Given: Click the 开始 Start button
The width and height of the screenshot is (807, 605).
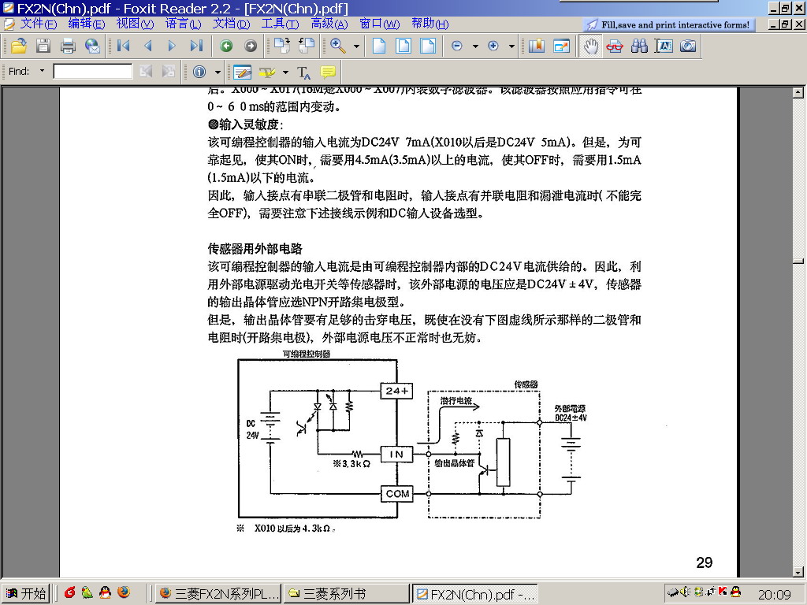Looking at the screenshot, I should [x=25, y=593].
